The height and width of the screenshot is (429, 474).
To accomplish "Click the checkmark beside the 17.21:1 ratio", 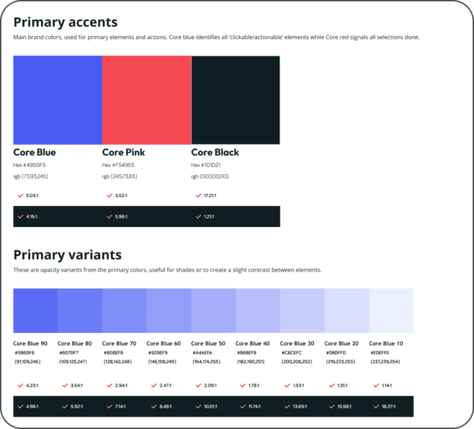I will [198, 196].
